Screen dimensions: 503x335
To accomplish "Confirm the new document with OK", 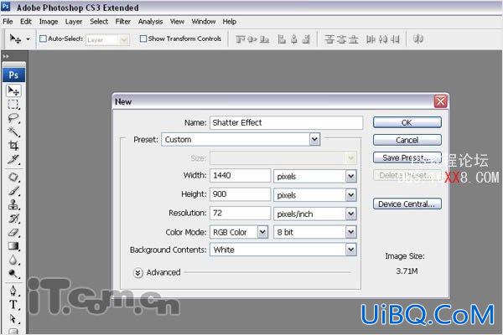I will [407, 122].
